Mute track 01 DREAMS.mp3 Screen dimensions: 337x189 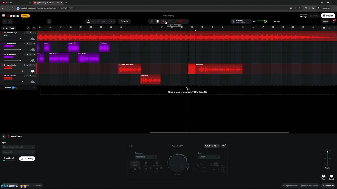(x=27, y=33)
